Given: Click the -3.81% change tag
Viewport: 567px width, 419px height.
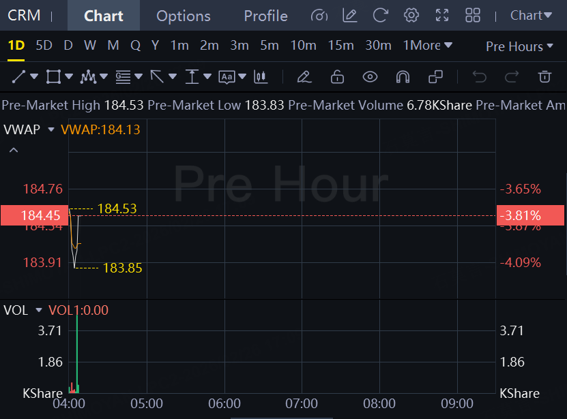Looking at the screenshot, I should click(x=530, y=215).
